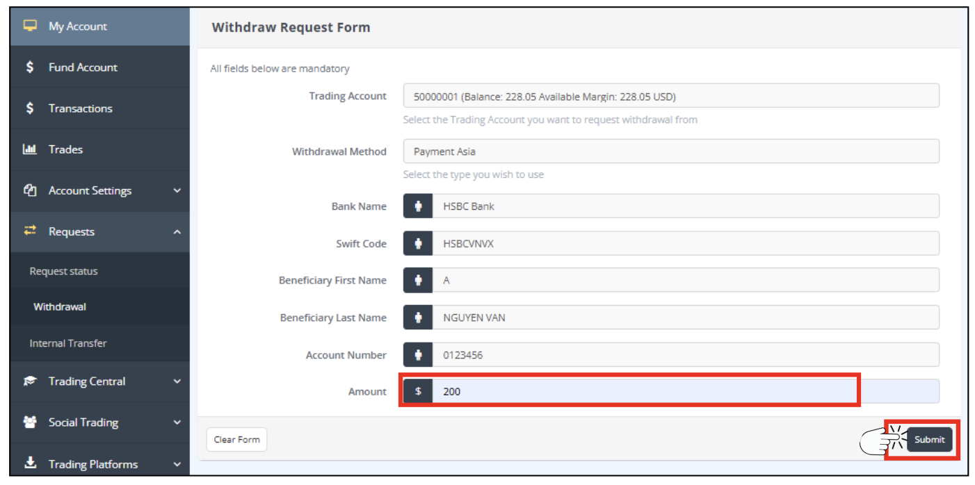Select Request status in sidebar

coord(63,271)
